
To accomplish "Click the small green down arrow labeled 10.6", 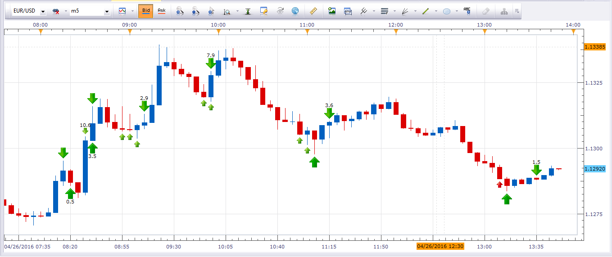I will [85, 131].
